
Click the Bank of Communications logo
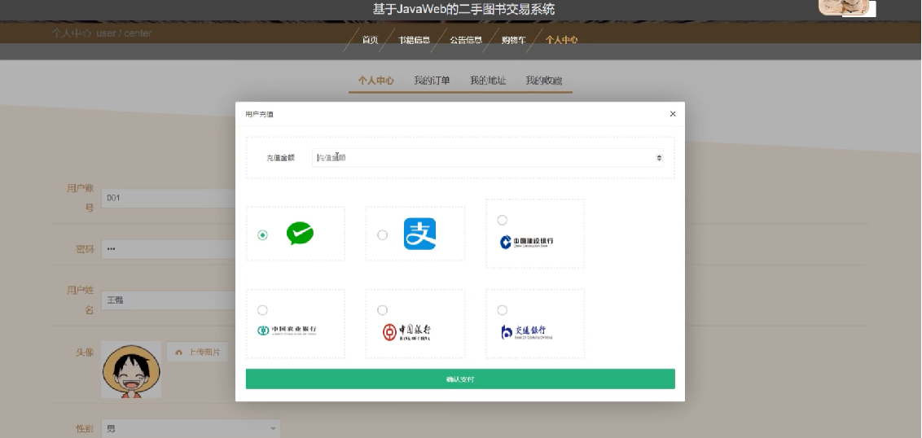point(527,331)
